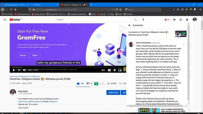Click the Eddy Wealth channel avatar
Image resolution: width=203 pixels, height=114 pixels.
pos(13,92)
